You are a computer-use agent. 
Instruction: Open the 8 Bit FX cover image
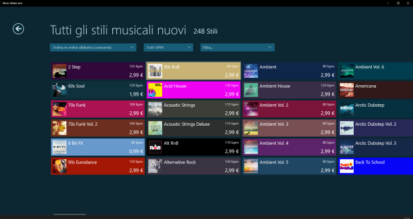click(59, 147)
